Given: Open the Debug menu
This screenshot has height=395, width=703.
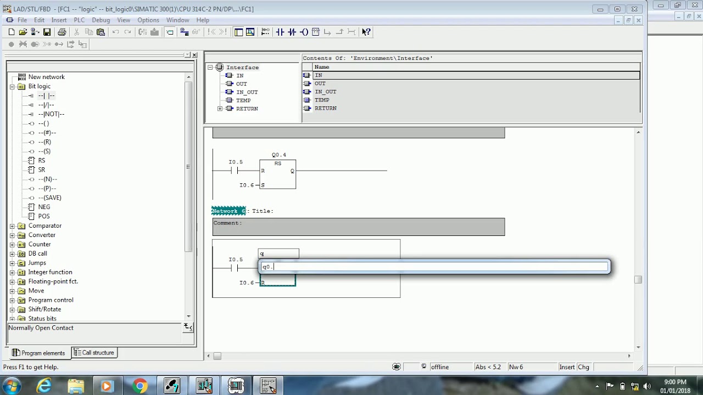Looking at the screenshot, I should pos(101,20).
